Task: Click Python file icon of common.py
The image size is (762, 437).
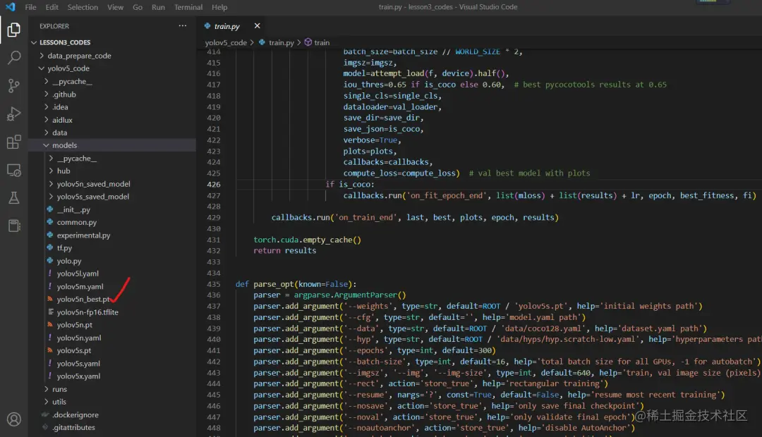Action: click(49, 222)
